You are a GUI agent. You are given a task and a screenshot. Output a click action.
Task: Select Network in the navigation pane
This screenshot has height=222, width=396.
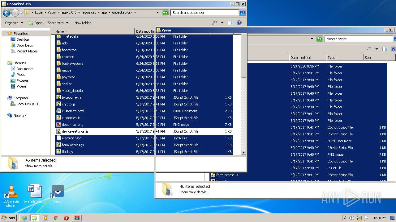pos(20,116)
